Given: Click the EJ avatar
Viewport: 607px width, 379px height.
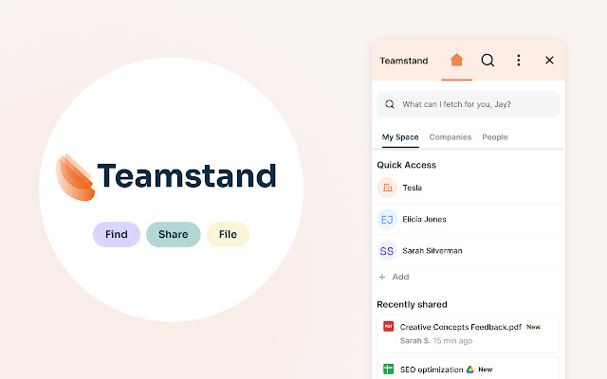Looking at the screenshot, I should tap(387, 219).
